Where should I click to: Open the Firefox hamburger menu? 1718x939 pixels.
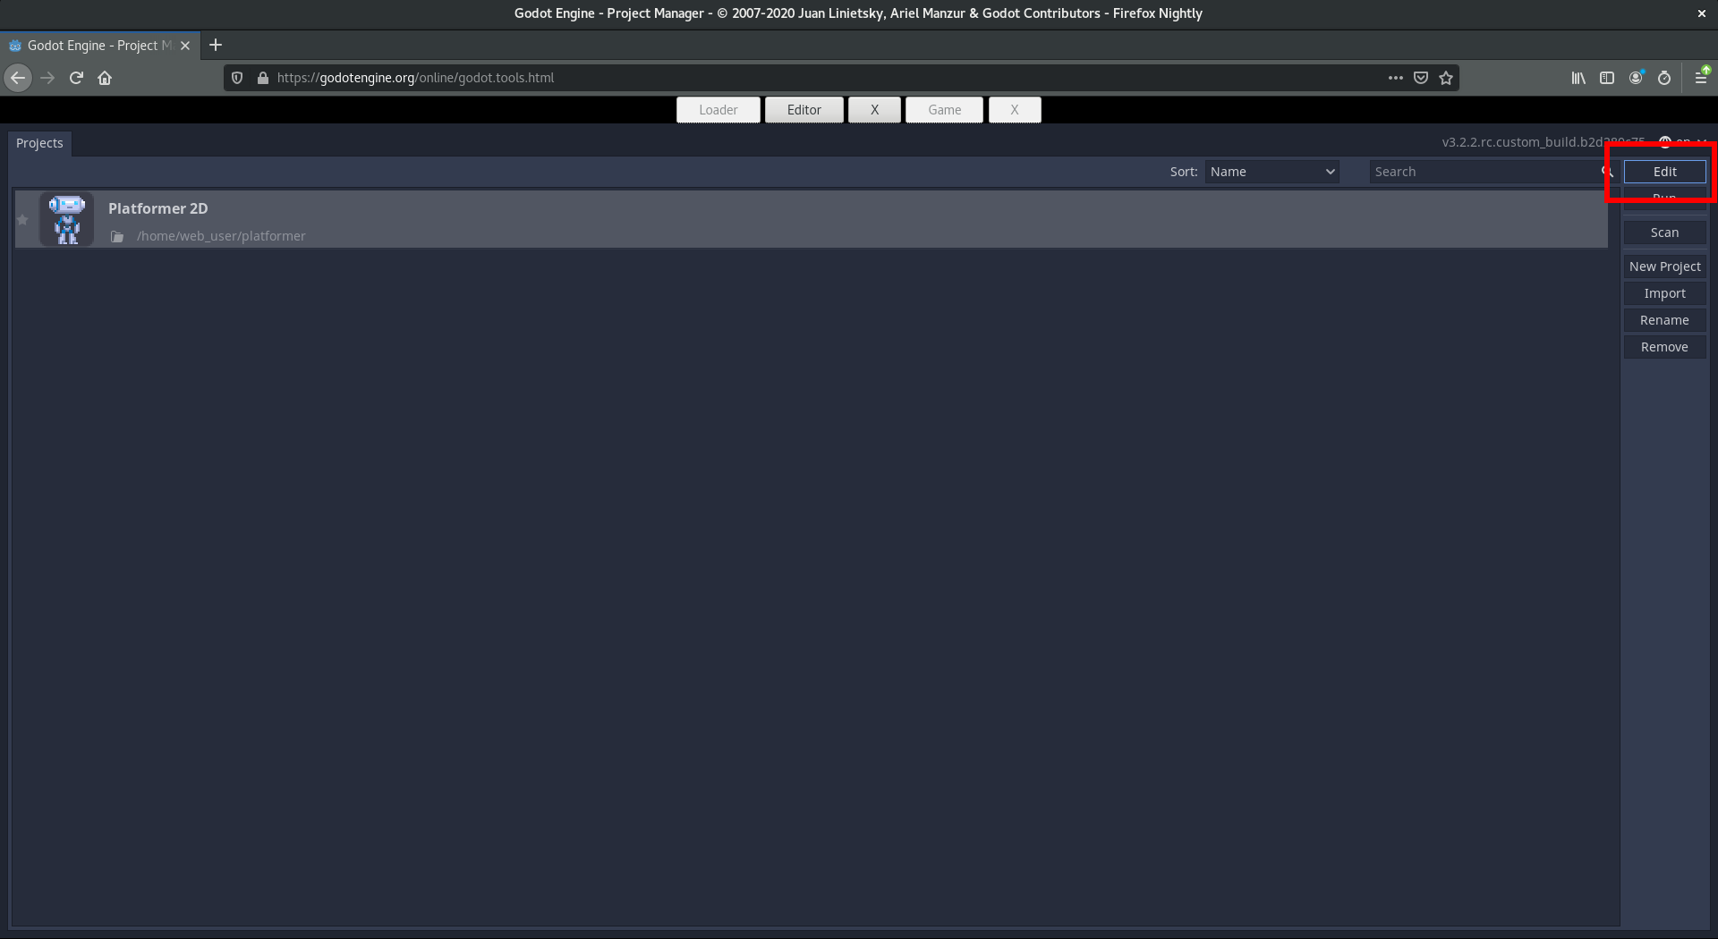pos(1701,78)
